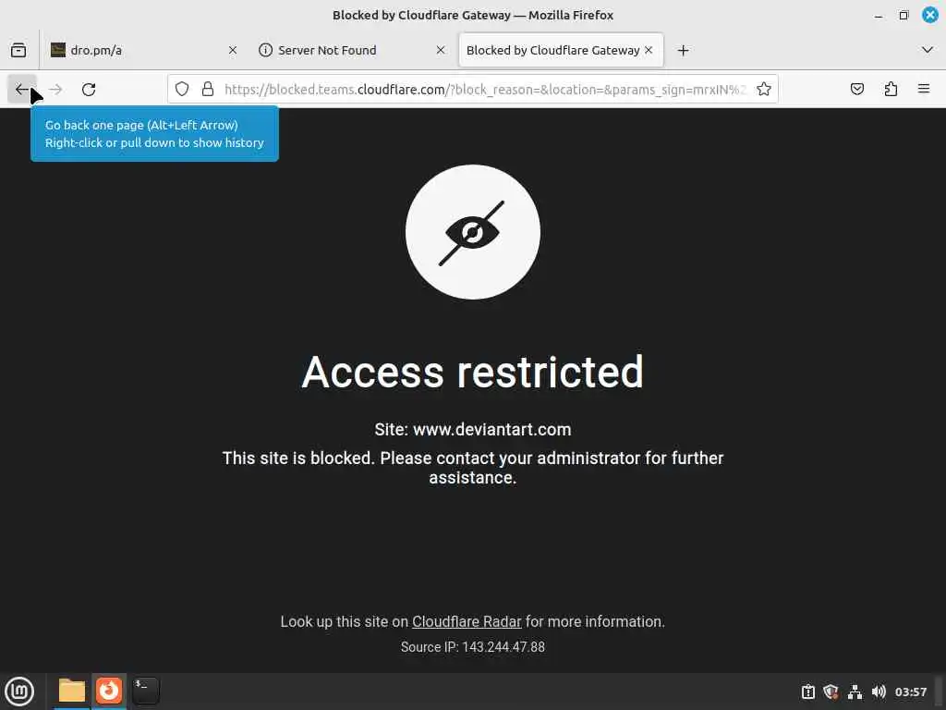Open the Firefox application menu
946x710 pixels.
click(924, 90)
